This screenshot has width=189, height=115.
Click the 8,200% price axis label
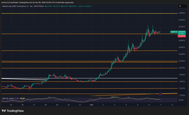coord(182,61)
